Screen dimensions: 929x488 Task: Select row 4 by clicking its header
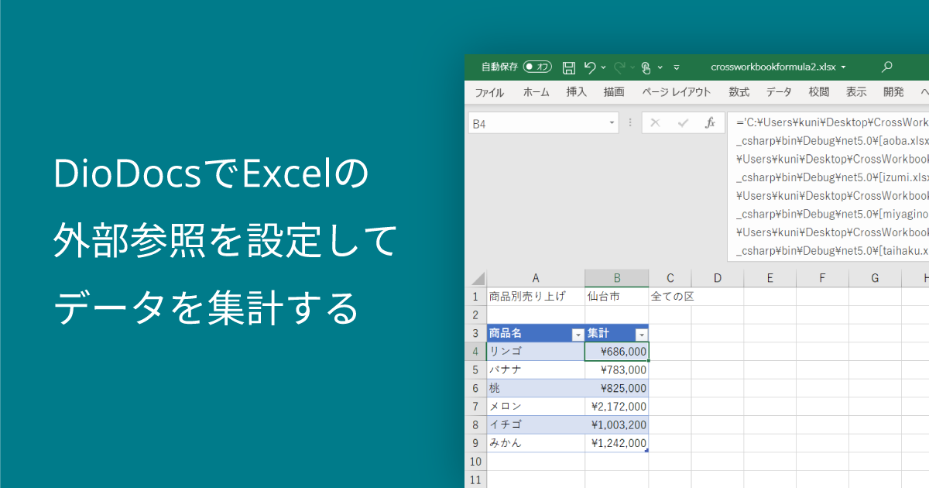[x=475, y=351]
